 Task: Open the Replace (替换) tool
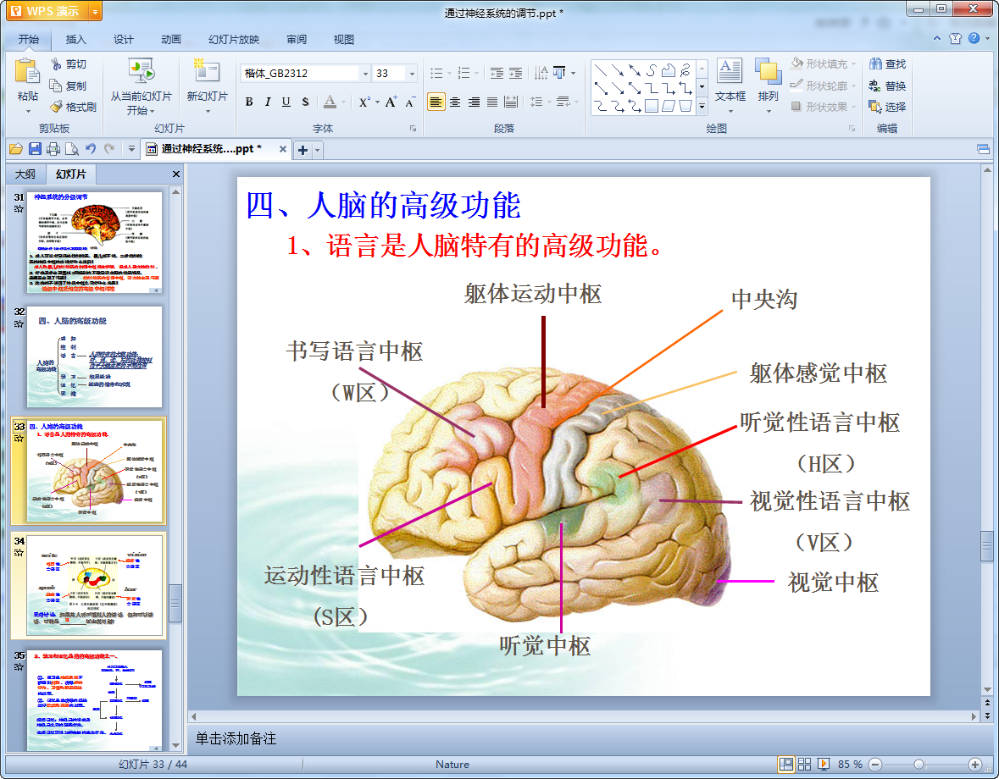pyautogui.click(x=887, y=86)
